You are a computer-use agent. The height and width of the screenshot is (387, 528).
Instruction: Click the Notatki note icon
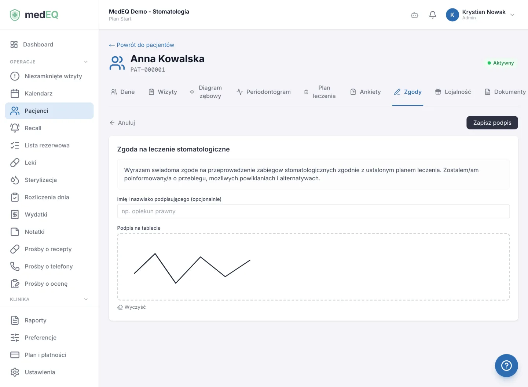coord(15,232)
